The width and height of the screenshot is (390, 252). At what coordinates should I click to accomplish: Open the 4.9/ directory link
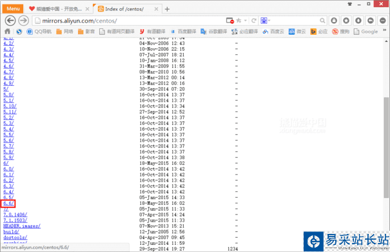pyautogui.click(x=9, y=83)
